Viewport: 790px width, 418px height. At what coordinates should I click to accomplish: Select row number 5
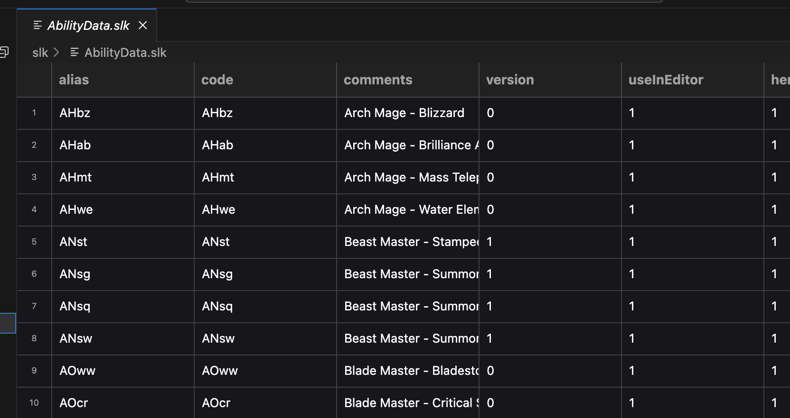pos(34,242)
